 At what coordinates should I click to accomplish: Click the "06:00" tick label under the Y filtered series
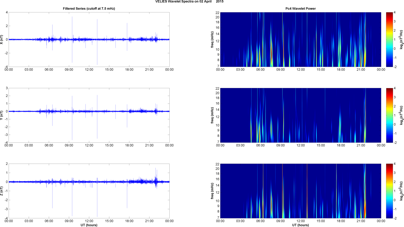(x=49, y=145)
